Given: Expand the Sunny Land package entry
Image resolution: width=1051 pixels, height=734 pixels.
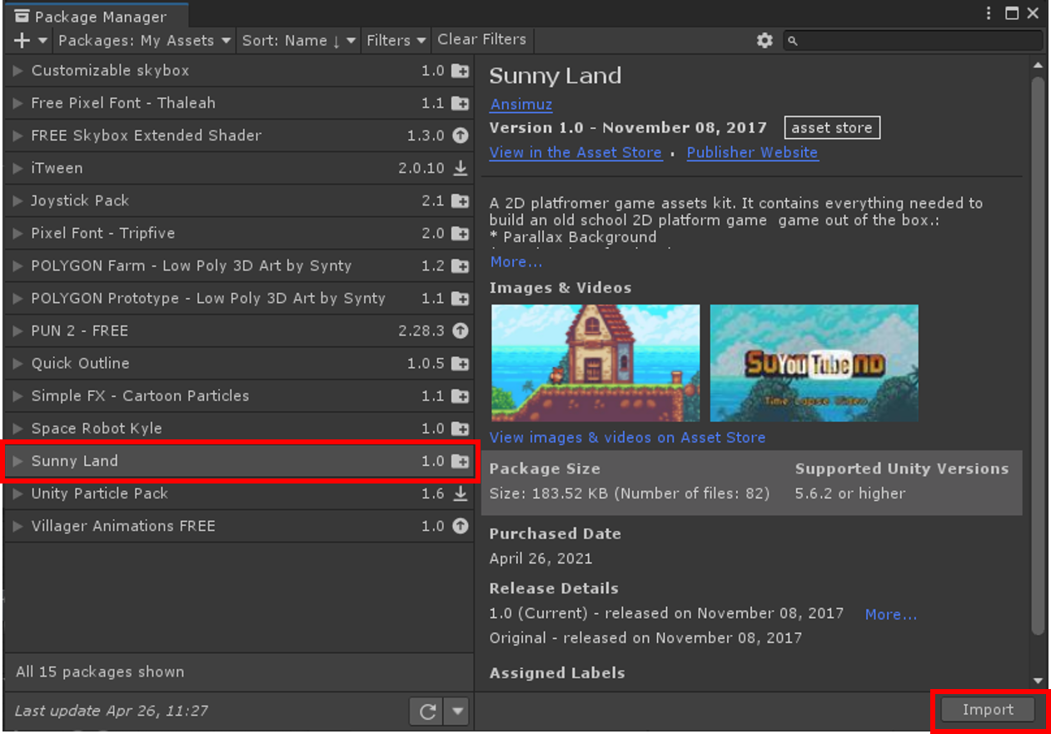Looking at the screenshot, I should [17, 461].
